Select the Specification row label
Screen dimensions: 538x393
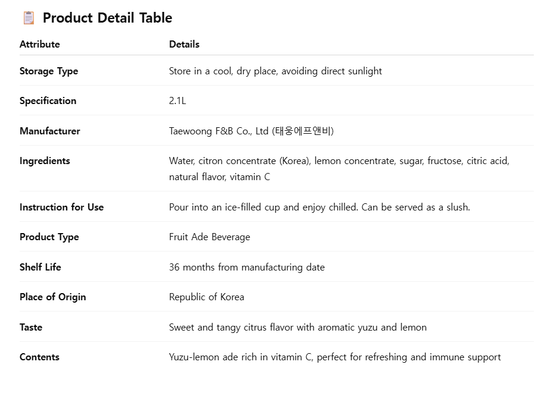click(x=48, y=100)
